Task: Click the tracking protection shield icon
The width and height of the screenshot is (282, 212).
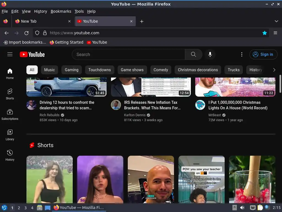Action: [x=37, y=33]
